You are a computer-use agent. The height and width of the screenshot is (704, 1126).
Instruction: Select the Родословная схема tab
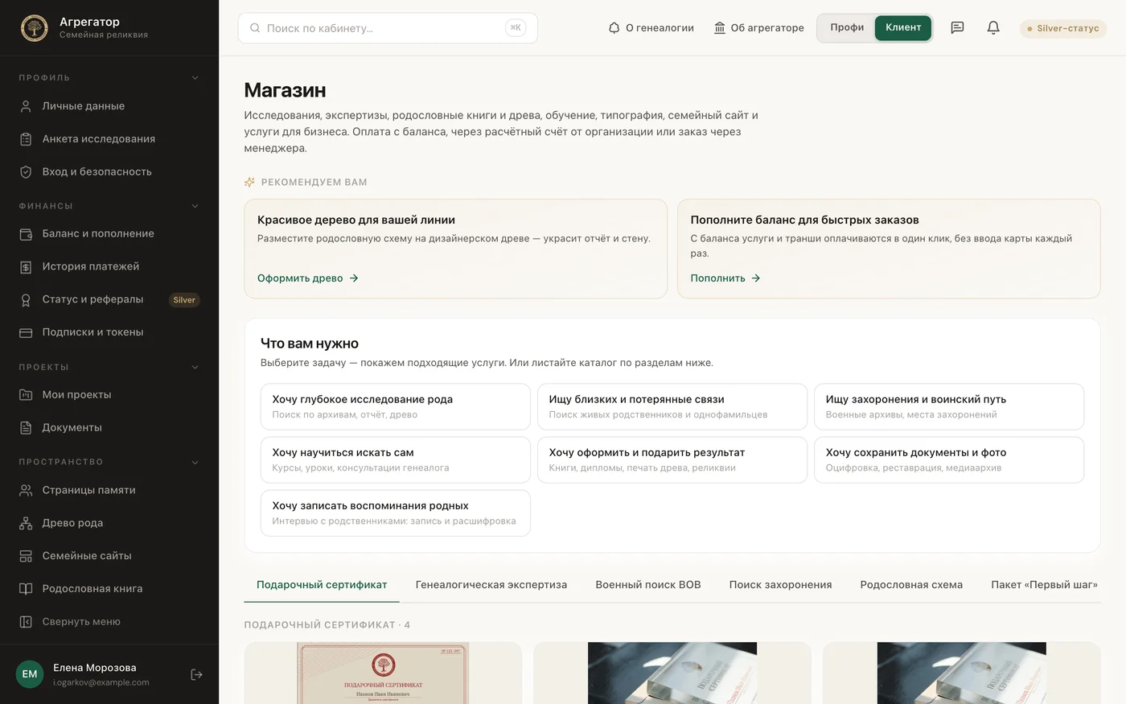pos(911,585)
